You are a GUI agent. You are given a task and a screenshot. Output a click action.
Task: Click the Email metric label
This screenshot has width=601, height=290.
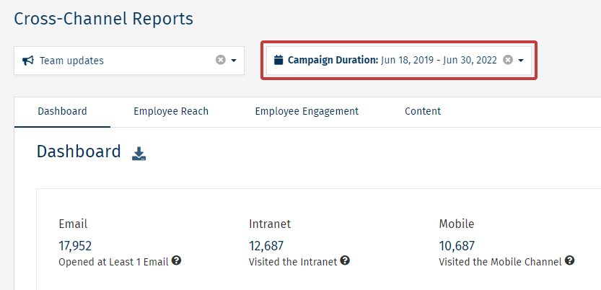tap(73, 224)
